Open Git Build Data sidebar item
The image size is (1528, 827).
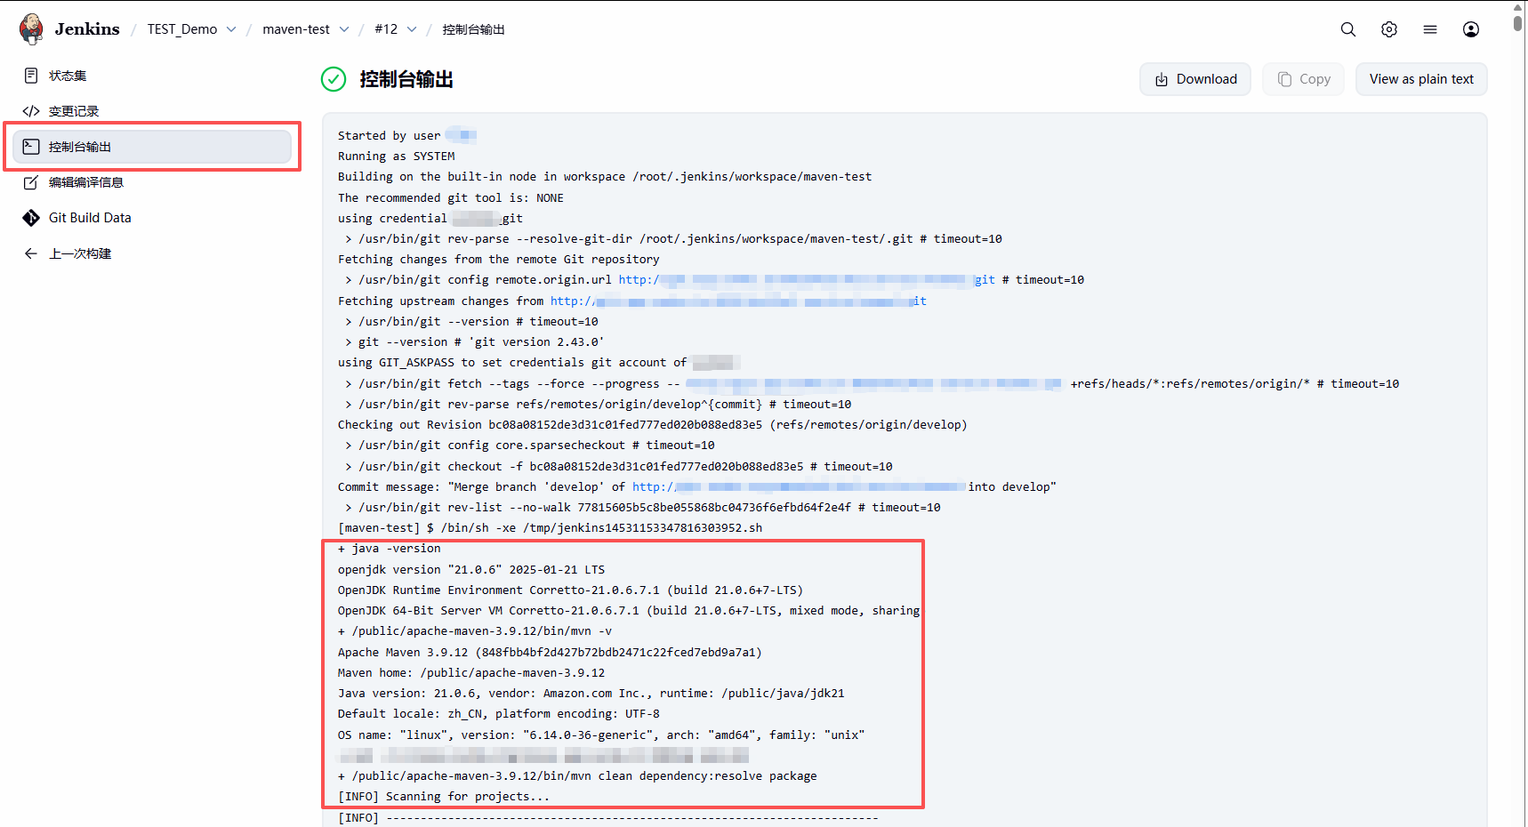click(152, 218)
